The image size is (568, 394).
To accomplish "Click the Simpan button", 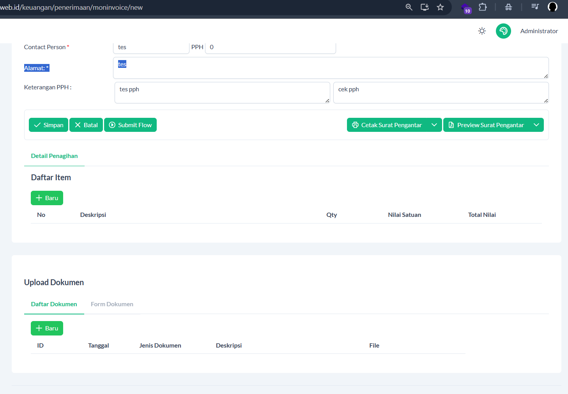I will tap(48, 125).
